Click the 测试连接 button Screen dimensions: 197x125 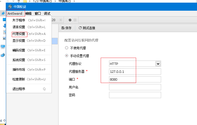pyautogui.click(x=87, y=28)
